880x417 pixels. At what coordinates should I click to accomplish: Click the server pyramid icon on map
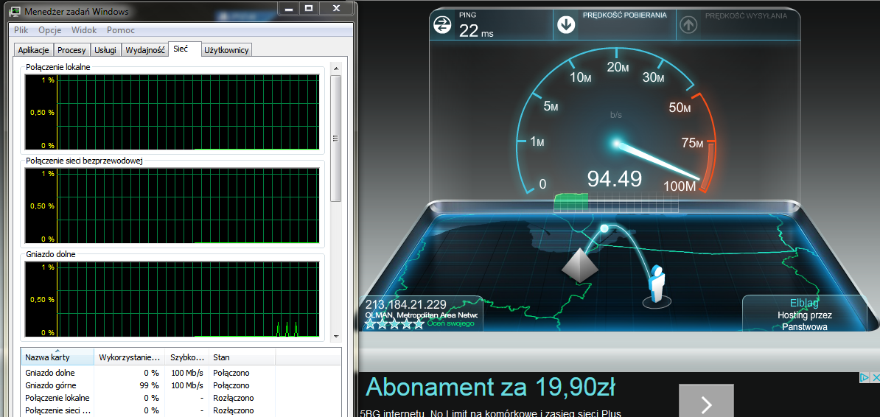[579, 264]
